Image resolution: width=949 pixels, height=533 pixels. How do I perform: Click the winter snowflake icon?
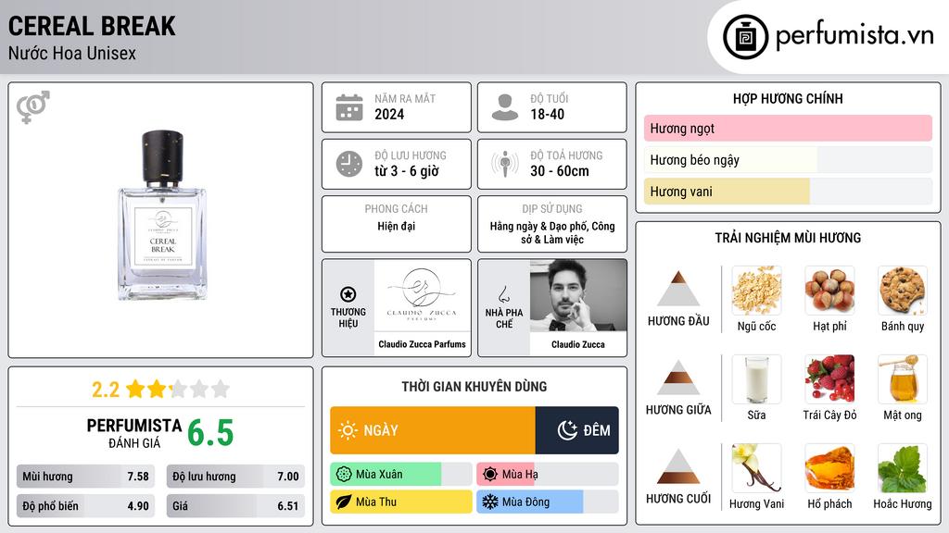point(490,502)
